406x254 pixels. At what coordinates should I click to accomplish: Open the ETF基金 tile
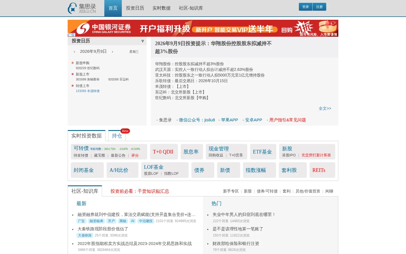pos(263,152)
